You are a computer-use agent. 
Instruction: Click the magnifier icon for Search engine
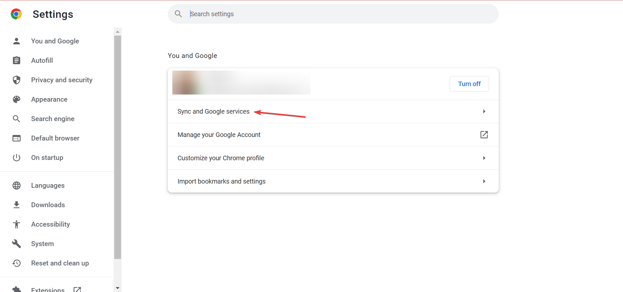tap(17, 119)
